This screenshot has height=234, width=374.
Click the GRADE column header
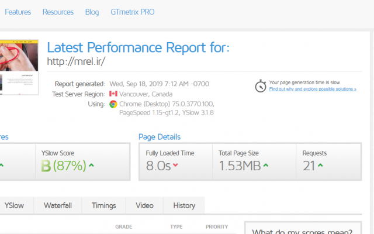[x=123, y=226]
